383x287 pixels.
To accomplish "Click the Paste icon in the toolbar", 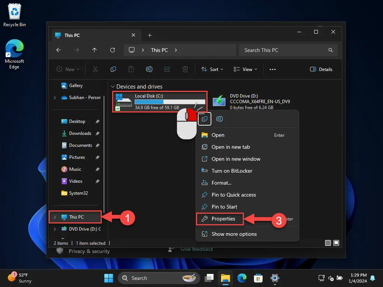I will [x=131, y=69].
